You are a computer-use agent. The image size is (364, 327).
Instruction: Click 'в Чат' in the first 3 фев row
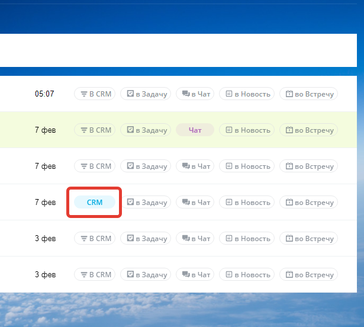point(195,238)
